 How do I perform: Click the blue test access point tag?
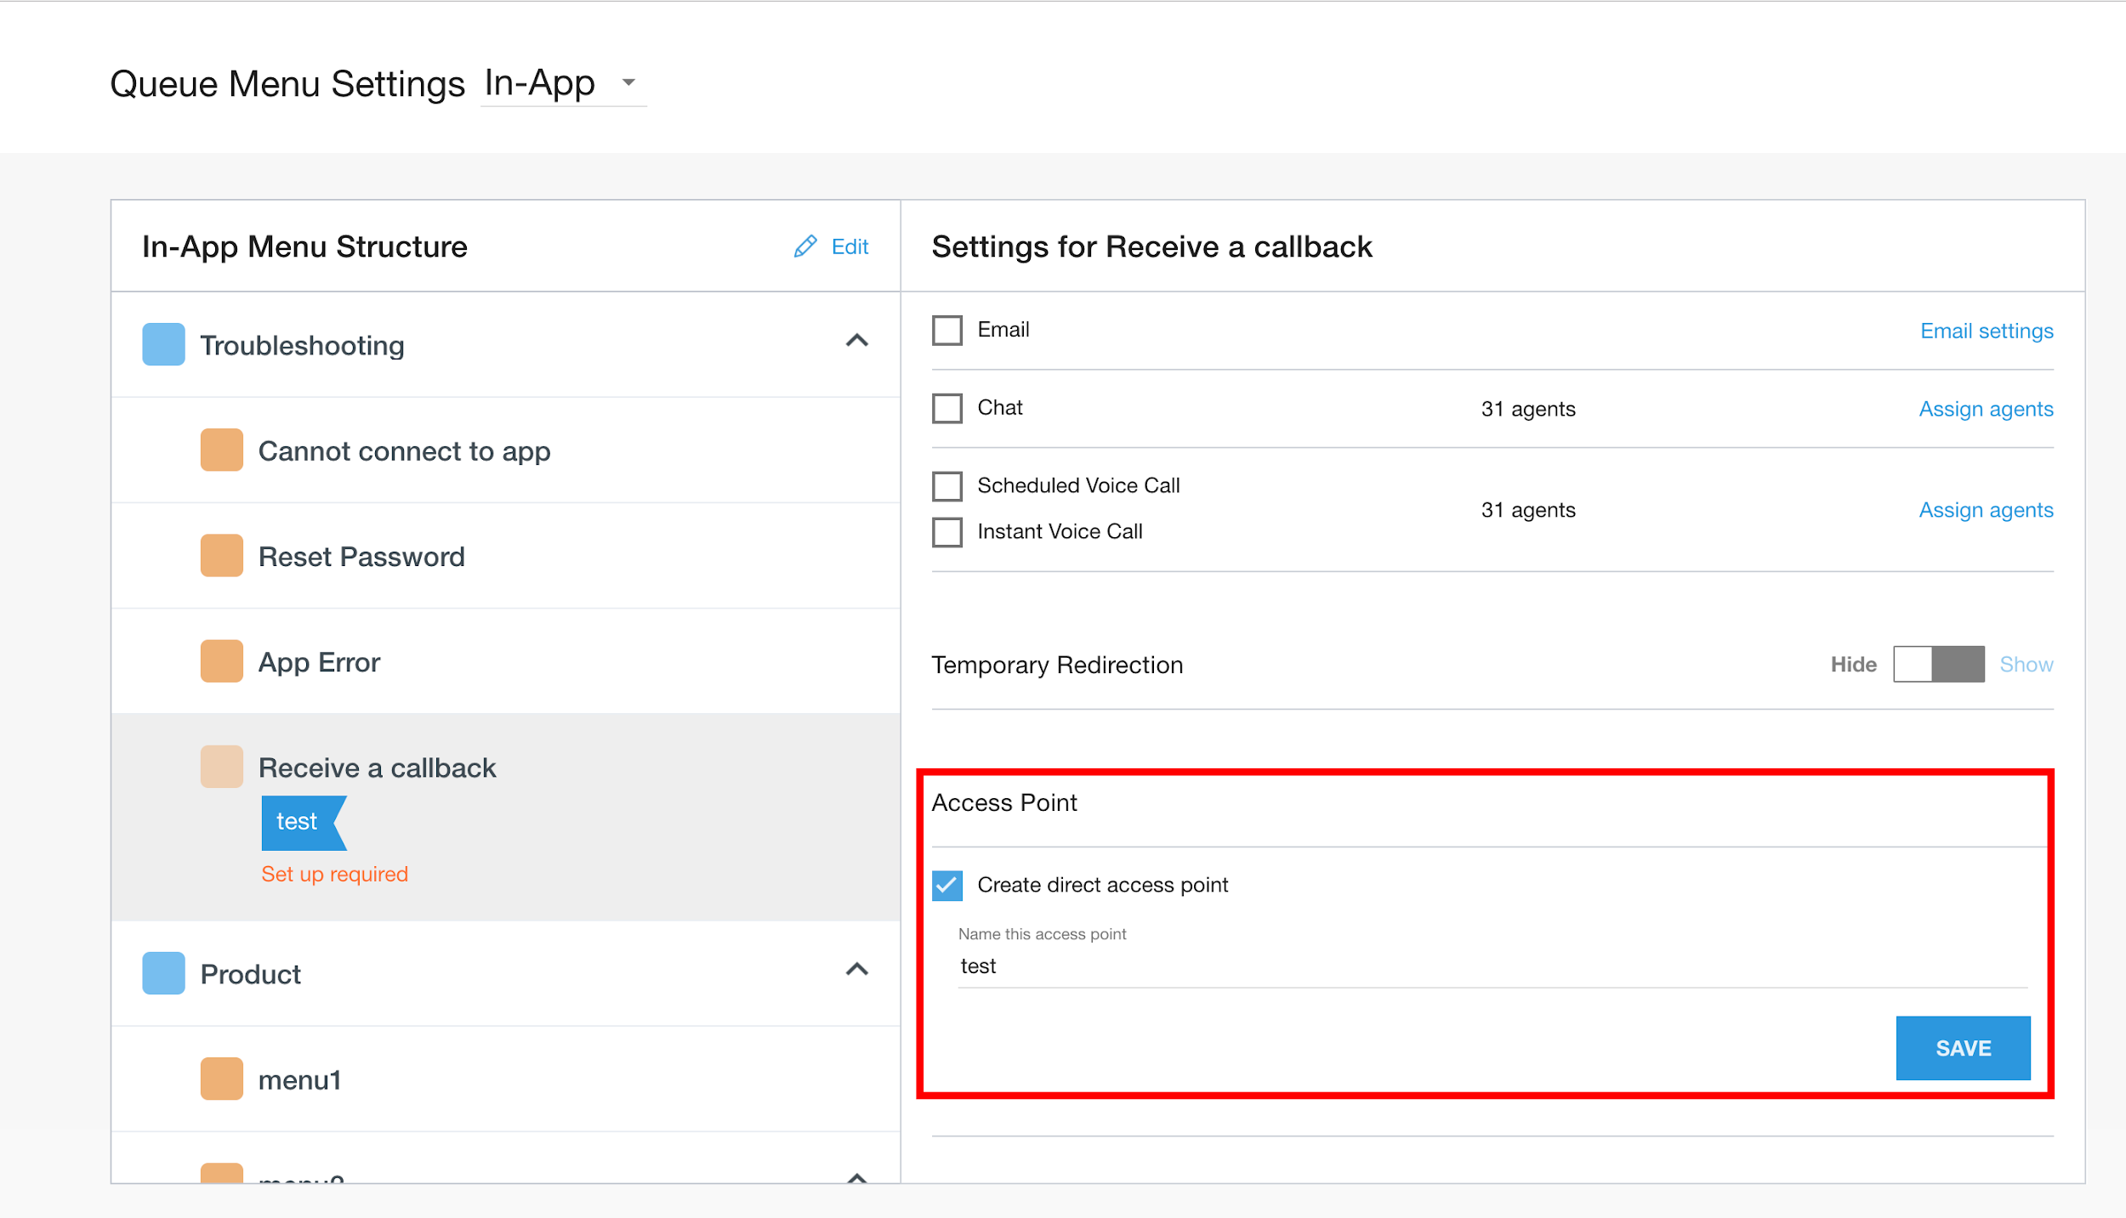[299, 822]
